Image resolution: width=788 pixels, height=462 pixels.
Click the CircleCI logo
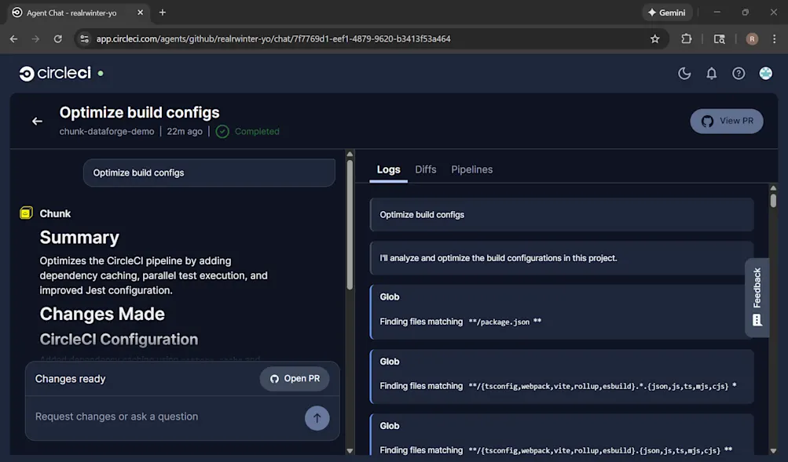pyautogui.click(x=55, y=73)
